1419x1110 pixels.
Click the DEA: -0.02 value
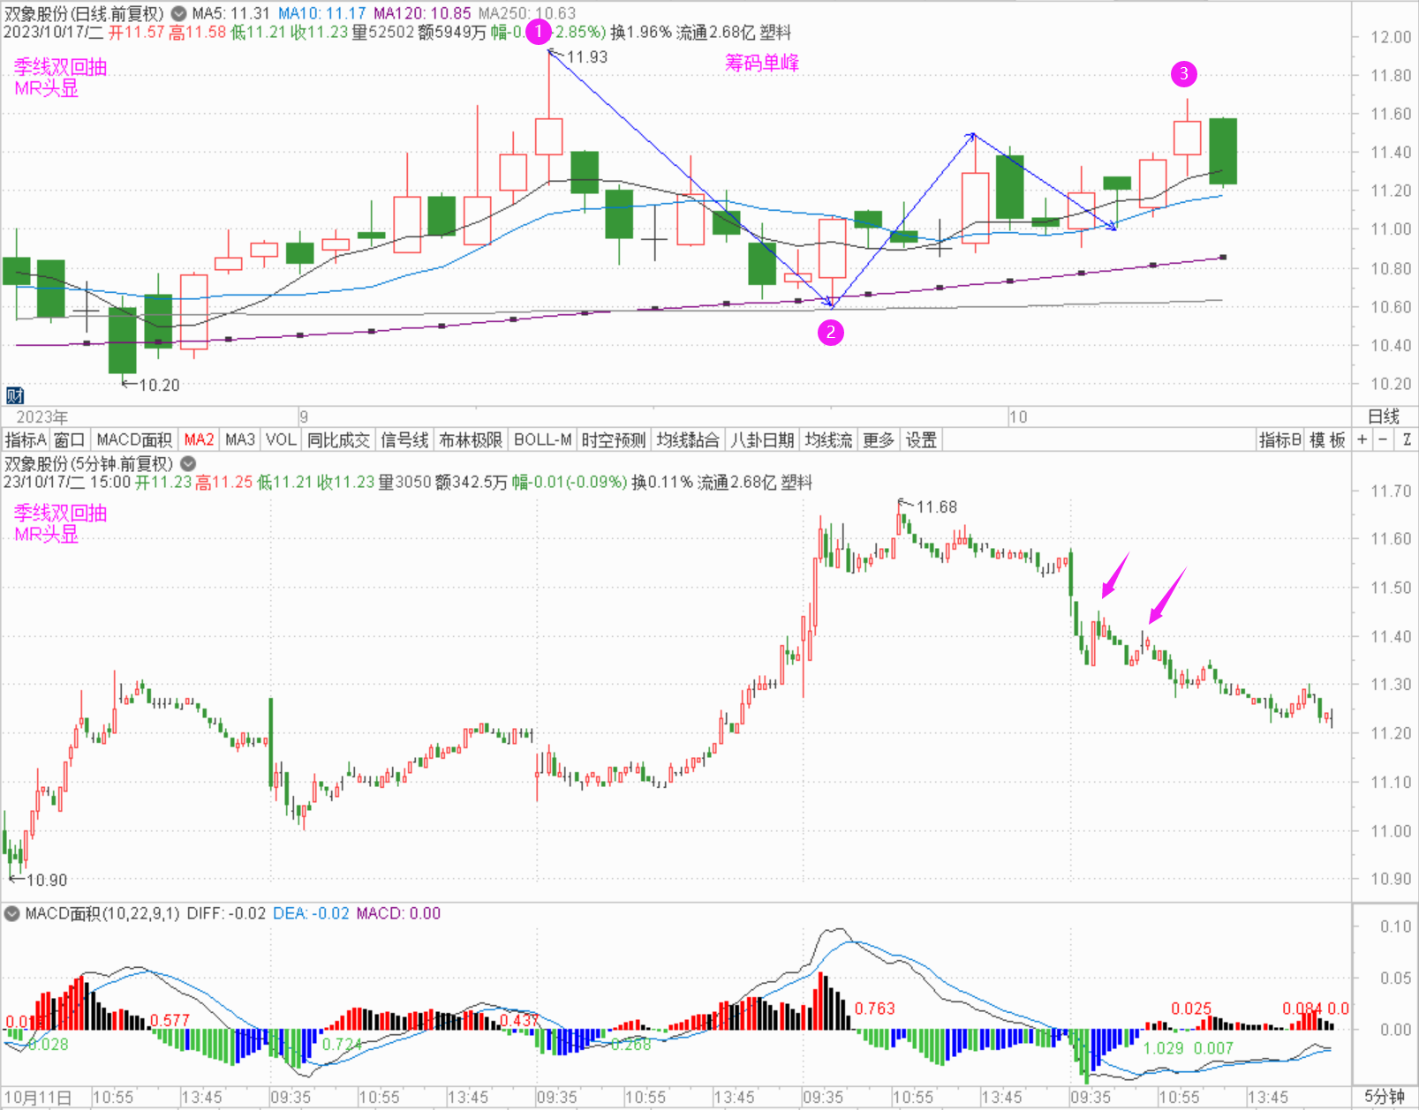click(311, 913)
